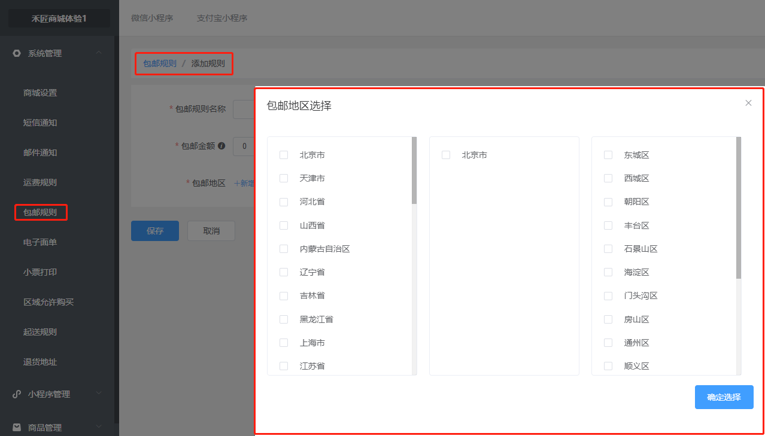Close the 包邮地区选择 dialog
Screen dimensions: 765x436
[748, 103]
